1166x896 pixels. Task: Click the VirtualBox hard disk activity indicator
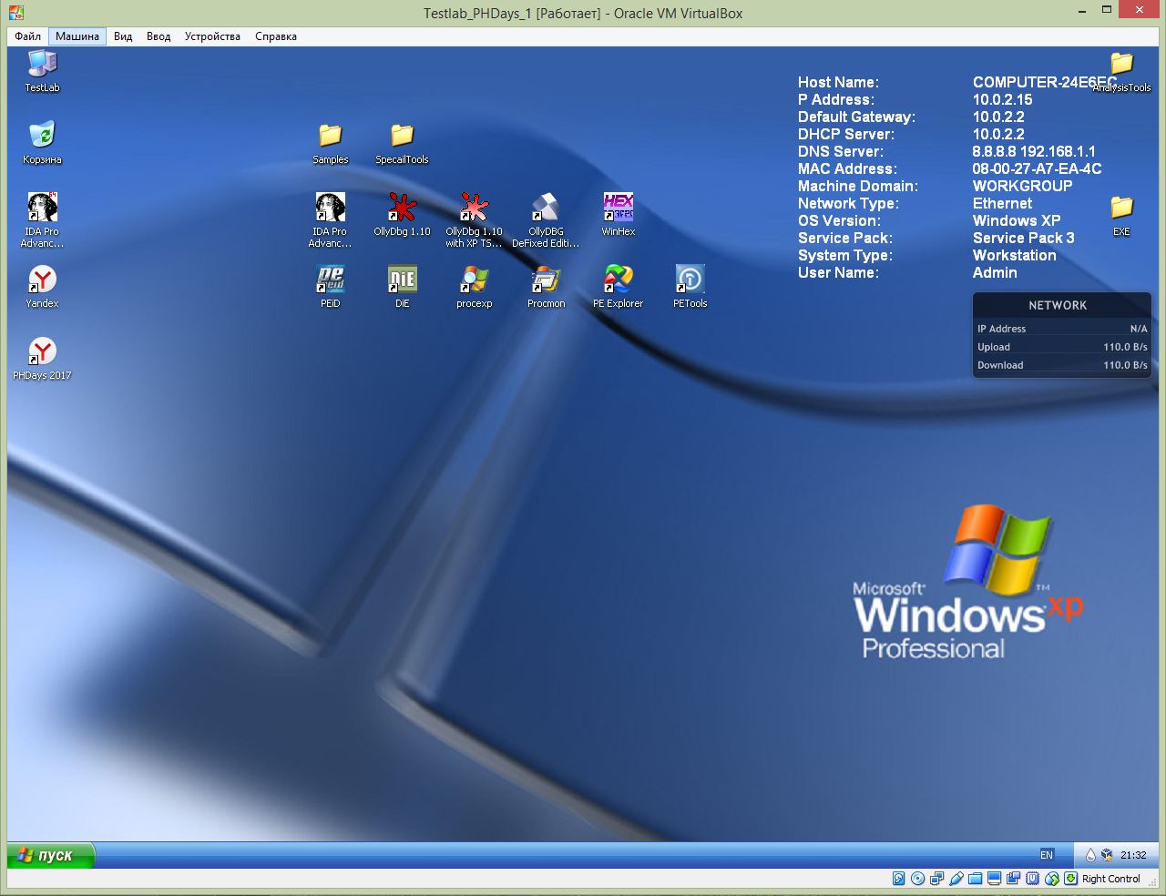click(x=898, y=879)
